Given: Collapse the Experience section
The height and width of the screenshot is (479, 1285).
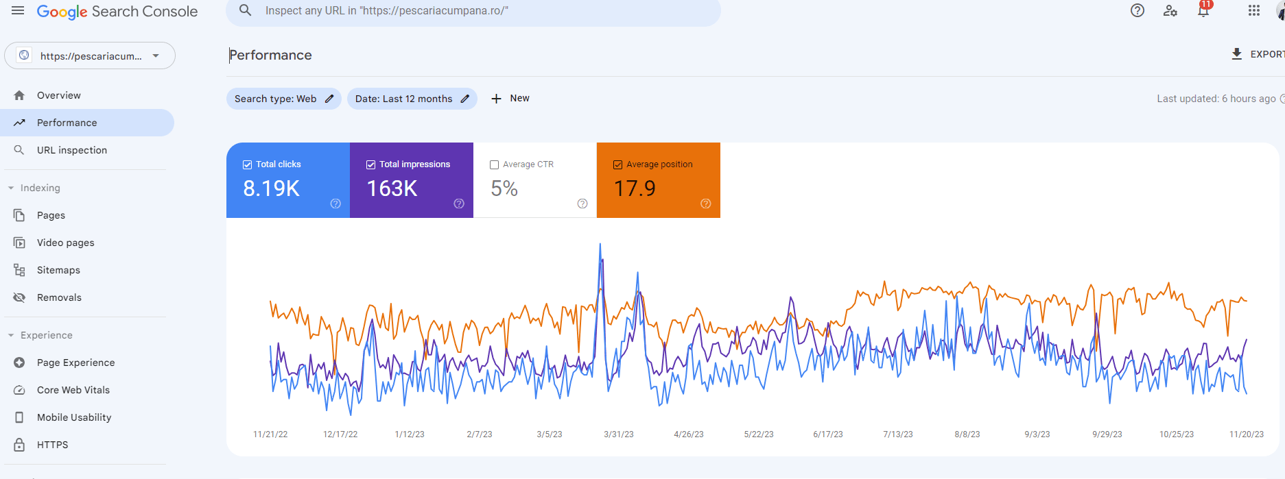Looking at the screenshot, I should [x=11, y=335].
